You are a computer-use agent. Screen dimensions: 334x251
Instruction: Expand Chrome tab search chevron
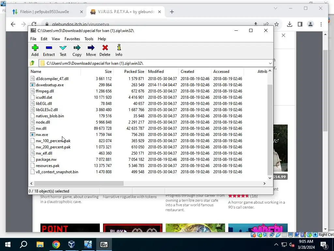coord(275,8)
